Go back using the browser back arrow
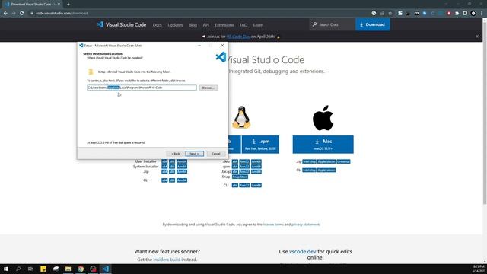Viewport: 487px width, 274px height. point(5,14)
